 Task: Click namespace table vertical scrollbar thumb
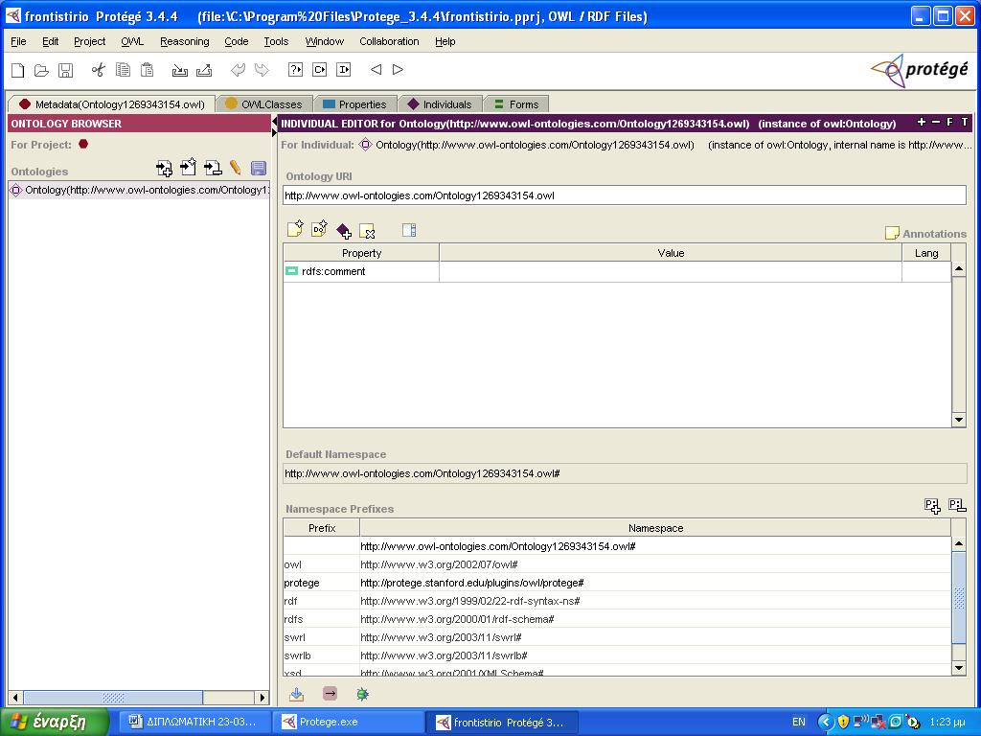pos(958,597)
